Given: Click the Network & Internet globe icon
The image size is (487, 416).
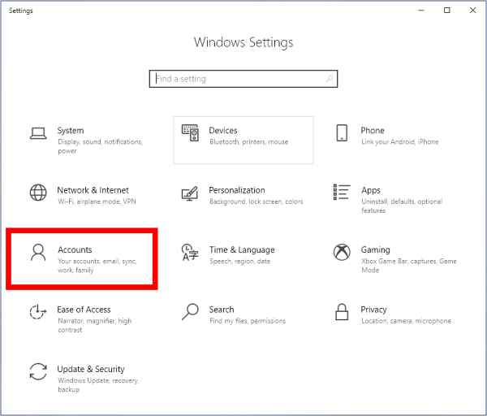Looking at the screenshot, I should click(x=38, y=193).
